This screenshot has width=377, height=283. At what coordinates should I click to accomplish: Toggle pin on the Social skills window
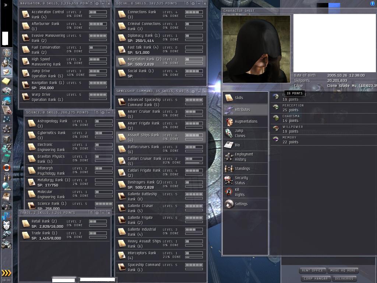click(187, 3)
